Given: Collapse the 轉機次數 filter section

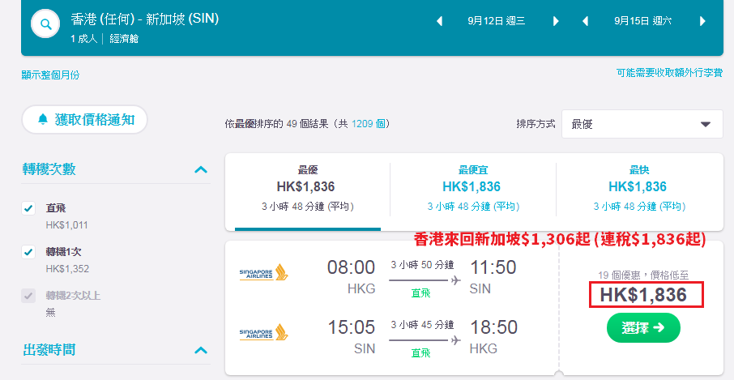Looking at the screenshot, I should [201, 169].
